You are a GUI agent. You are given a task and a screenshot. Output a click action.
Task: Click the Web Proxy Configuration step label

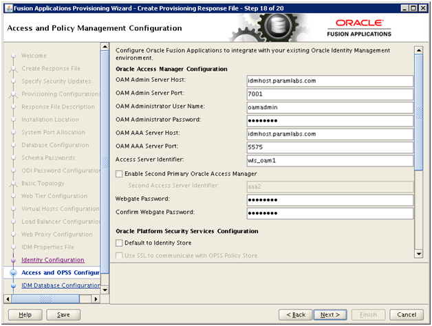click(57, 235)
